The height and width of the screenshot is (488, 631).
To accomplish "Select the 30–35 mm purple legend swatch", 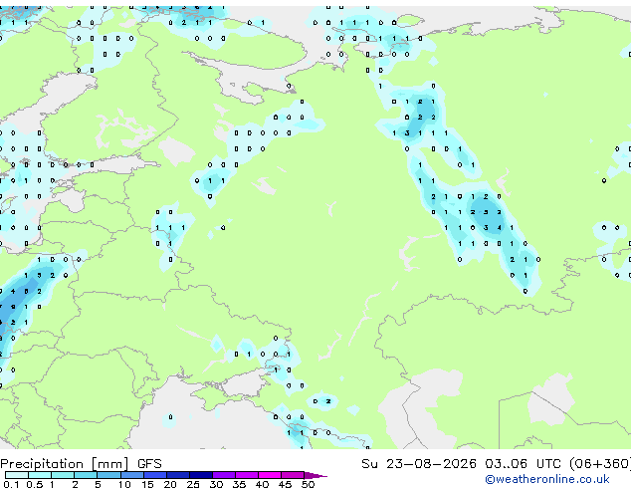I will pyautogui.click(x=224, y=475).
